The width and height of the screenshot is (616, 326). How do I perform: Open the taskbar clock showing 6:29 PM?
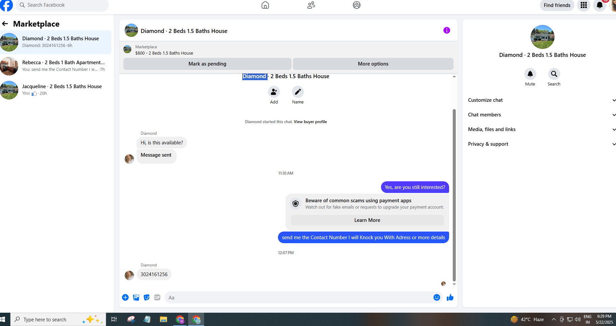(x=604, y=319)
